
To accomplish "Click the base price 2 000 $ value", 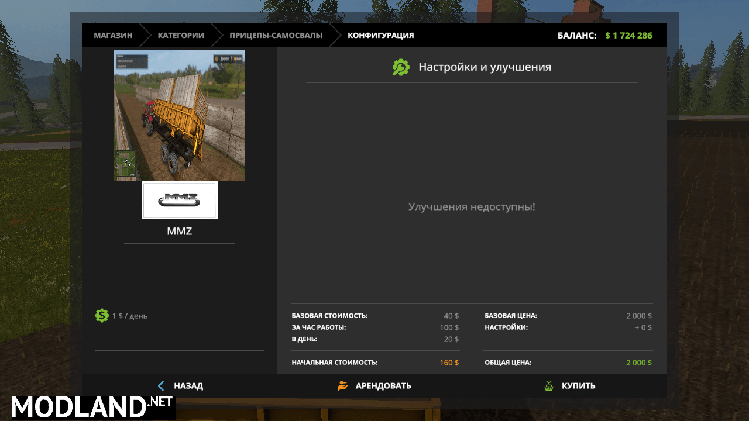I will click(639, 316).
